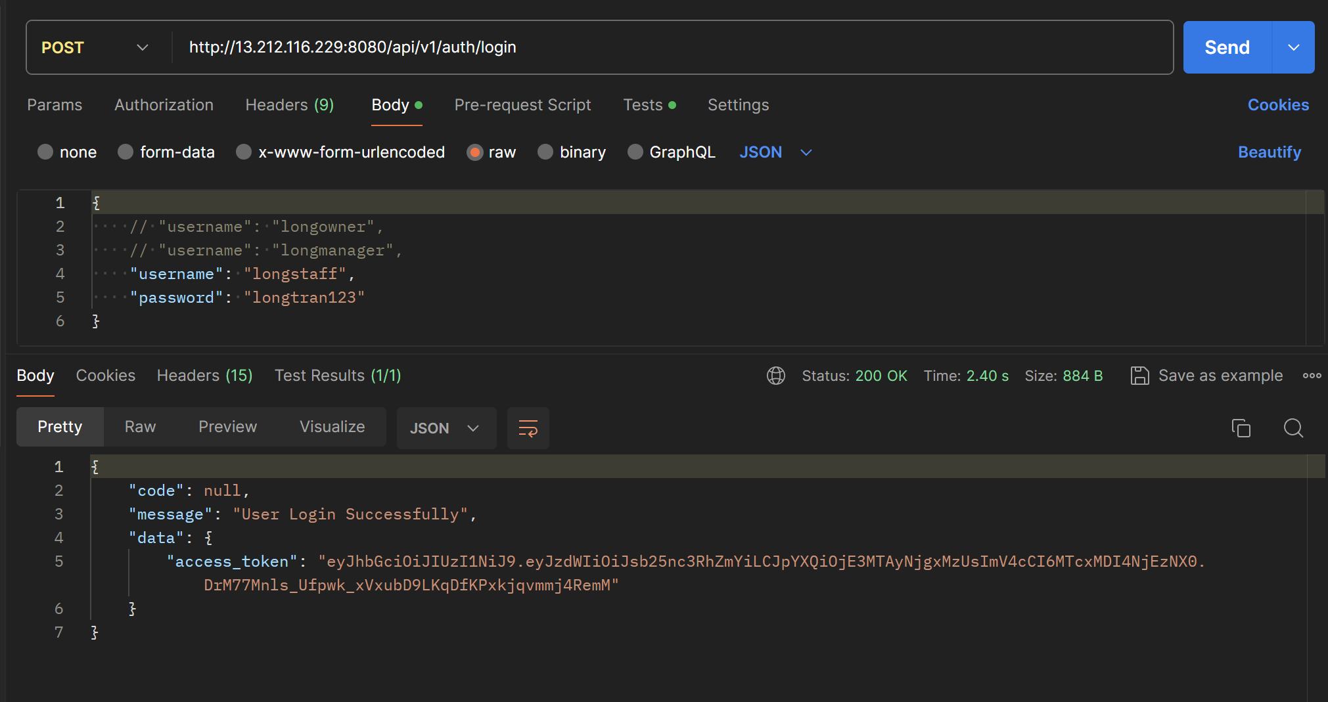Image resolution: width=1328 pixels, height=702 pixels.
Task: Select the response Body tab
Action: pos(35,376)
